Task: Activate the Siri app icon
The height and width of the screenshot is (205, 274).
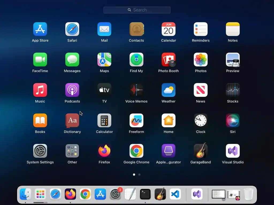Action: pos(233,120)
